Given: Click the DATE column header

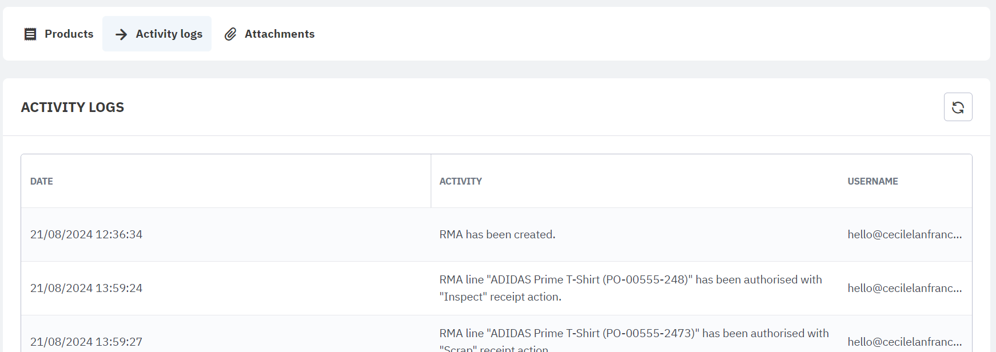Looking at the screenshot, I should pyautogui.click(x=42, y=181).
